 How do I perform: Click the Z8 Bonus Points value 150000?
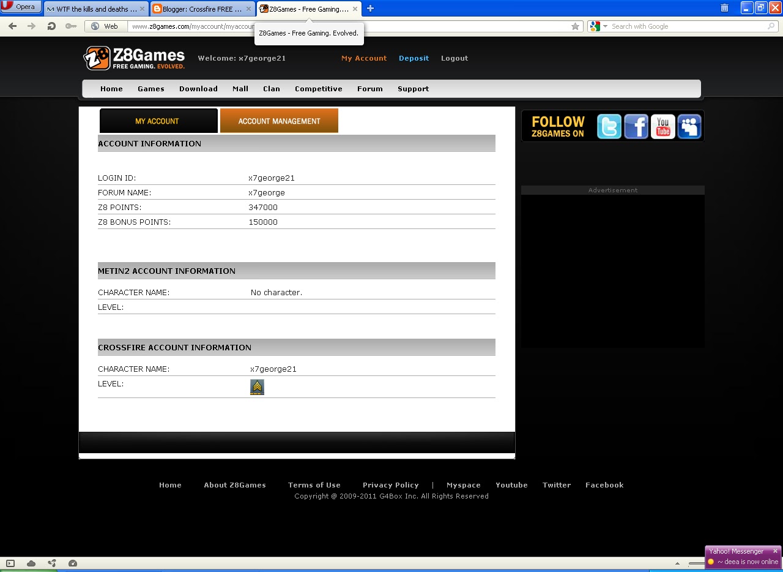[263, 222]
